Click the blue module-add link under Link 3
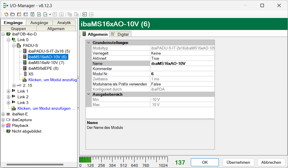The image size is (288, 168). [x=46, y=108]
